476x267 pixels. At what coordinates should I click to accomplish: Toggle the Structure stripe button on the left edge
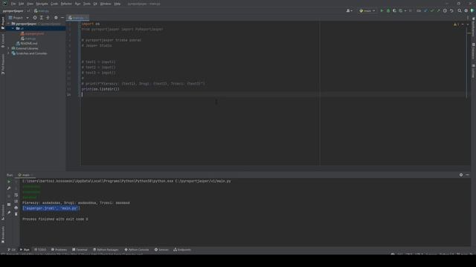[3, 211]
